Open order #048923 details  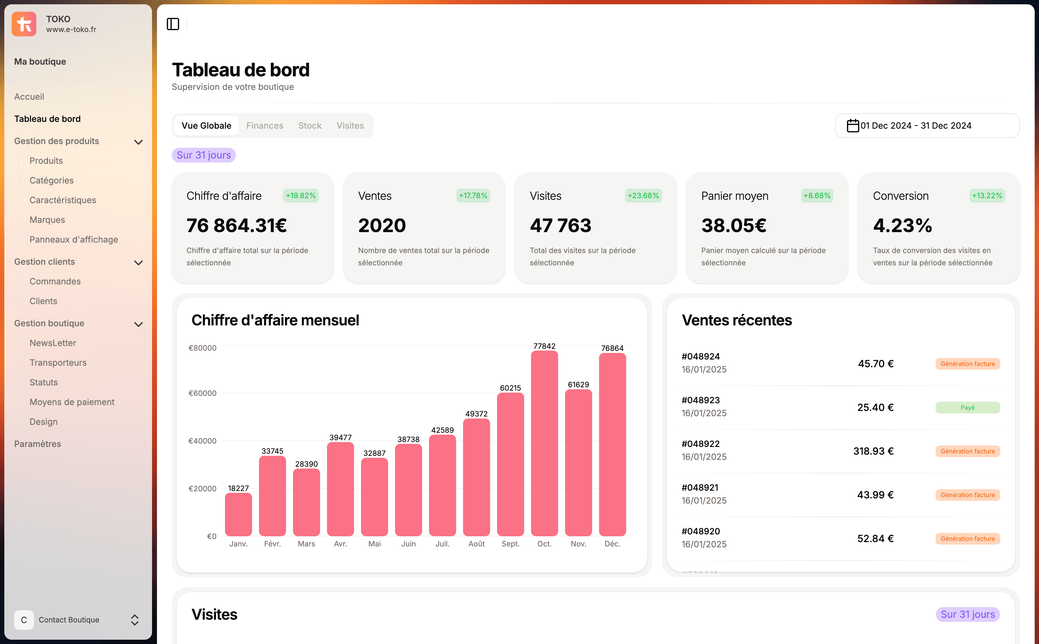pyautogui.click(x=700, y=400)
